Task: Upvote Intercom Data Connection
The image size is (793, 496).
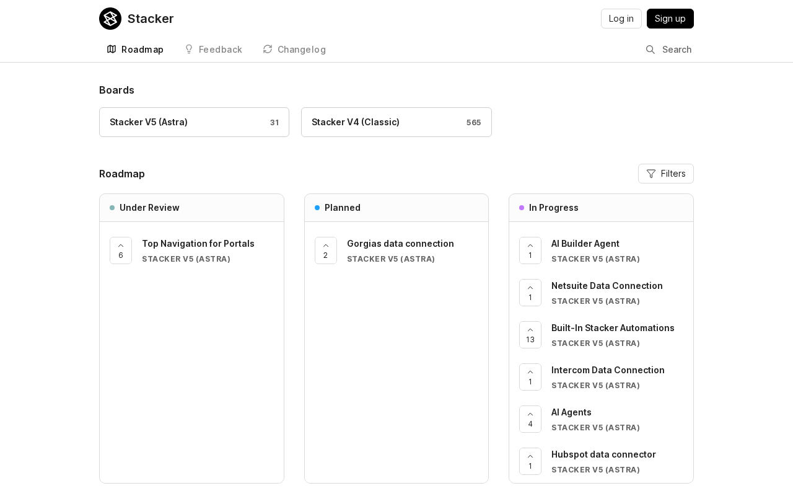Action: 530,377
